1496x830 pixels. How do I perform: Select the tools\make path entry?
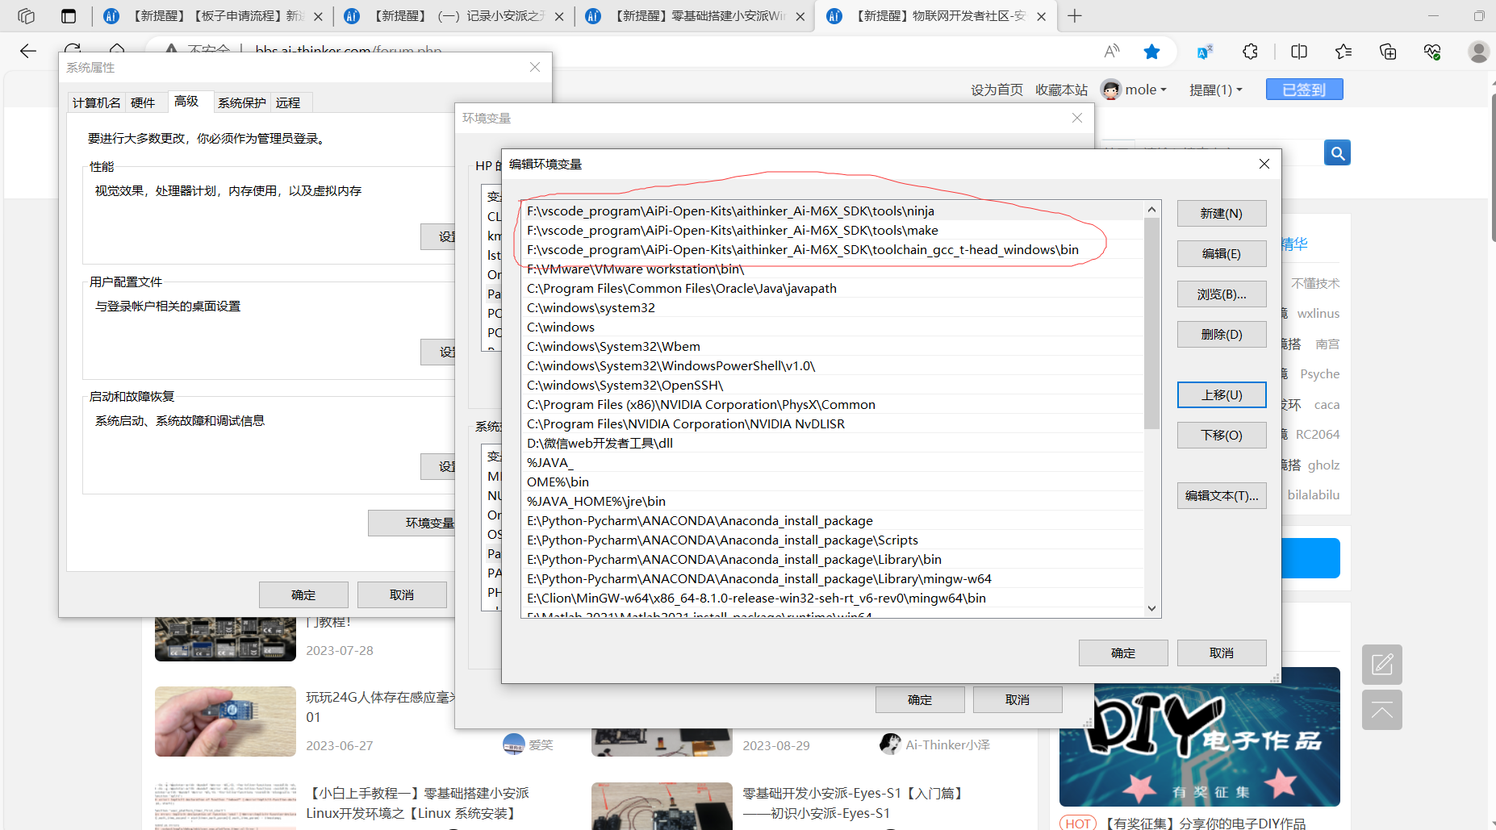click(x=833, y=230)
